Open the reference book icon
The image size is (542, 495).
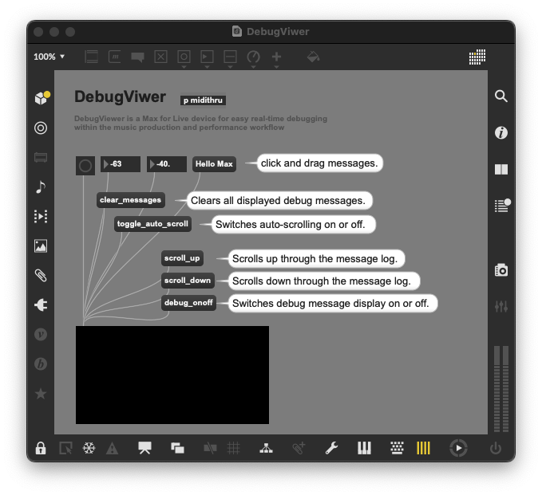500,170
